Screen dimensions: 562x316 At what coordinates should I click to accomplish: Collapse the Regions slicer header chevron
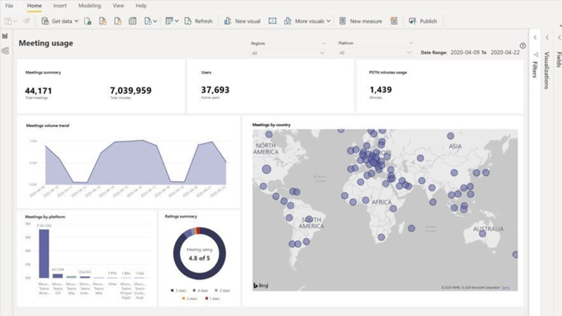coord(324,44)
